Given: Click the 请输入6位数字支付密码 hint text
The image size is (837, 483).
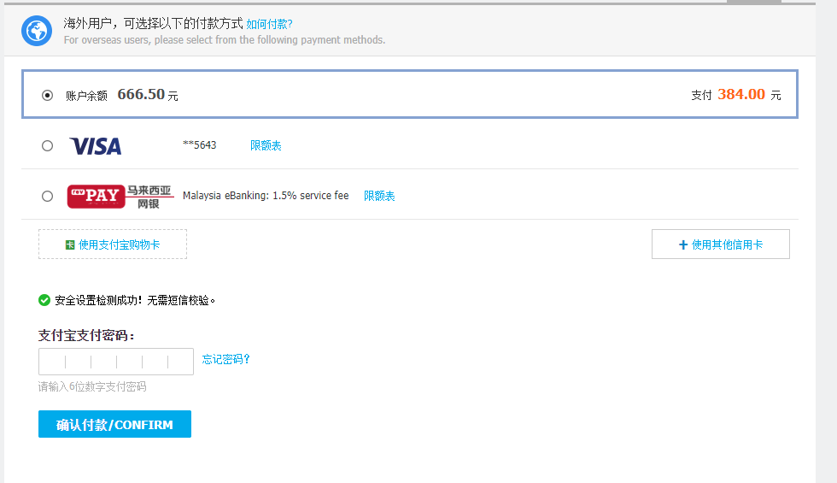Looking at the screenshot, I should pyautogui.click(x=92, y=386).
